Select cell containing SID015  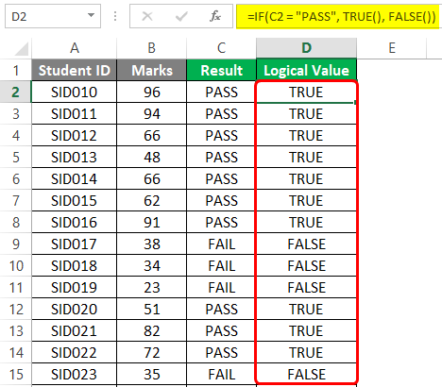click(75, 200)
